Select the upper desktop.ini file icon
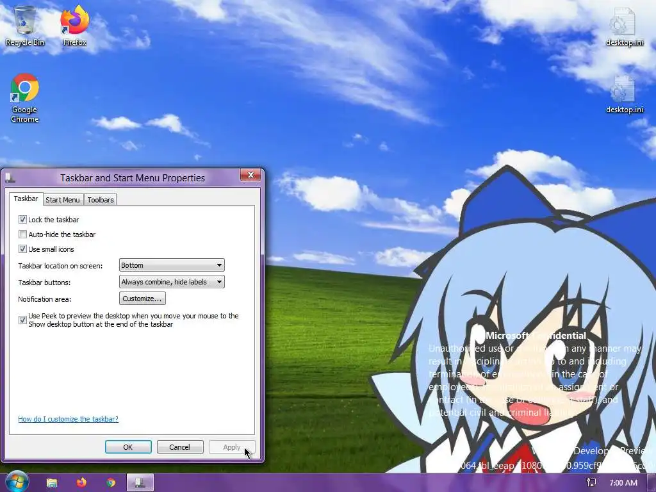The image size is (656, 492). [624, 26]
